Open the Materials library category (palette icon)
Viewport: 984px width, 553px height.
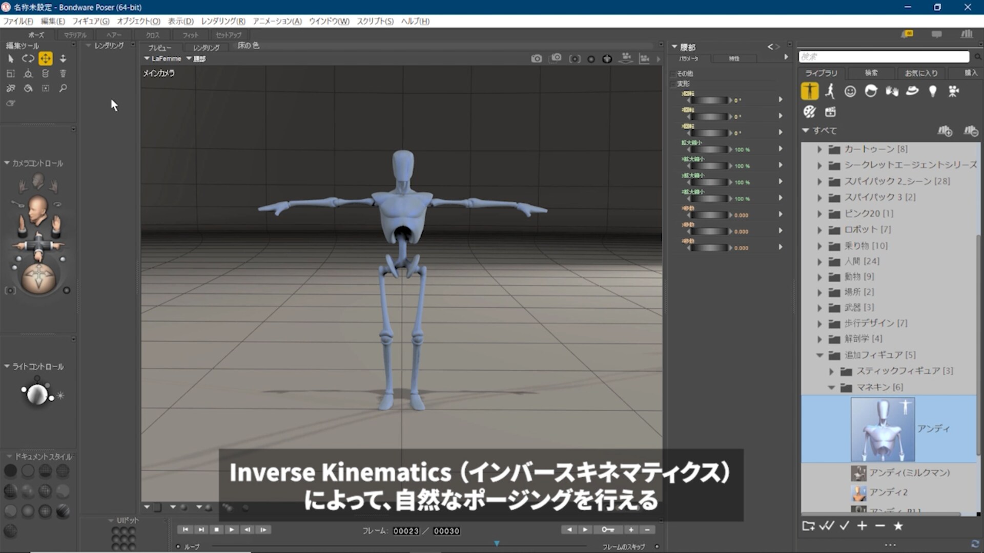(810, 112)
